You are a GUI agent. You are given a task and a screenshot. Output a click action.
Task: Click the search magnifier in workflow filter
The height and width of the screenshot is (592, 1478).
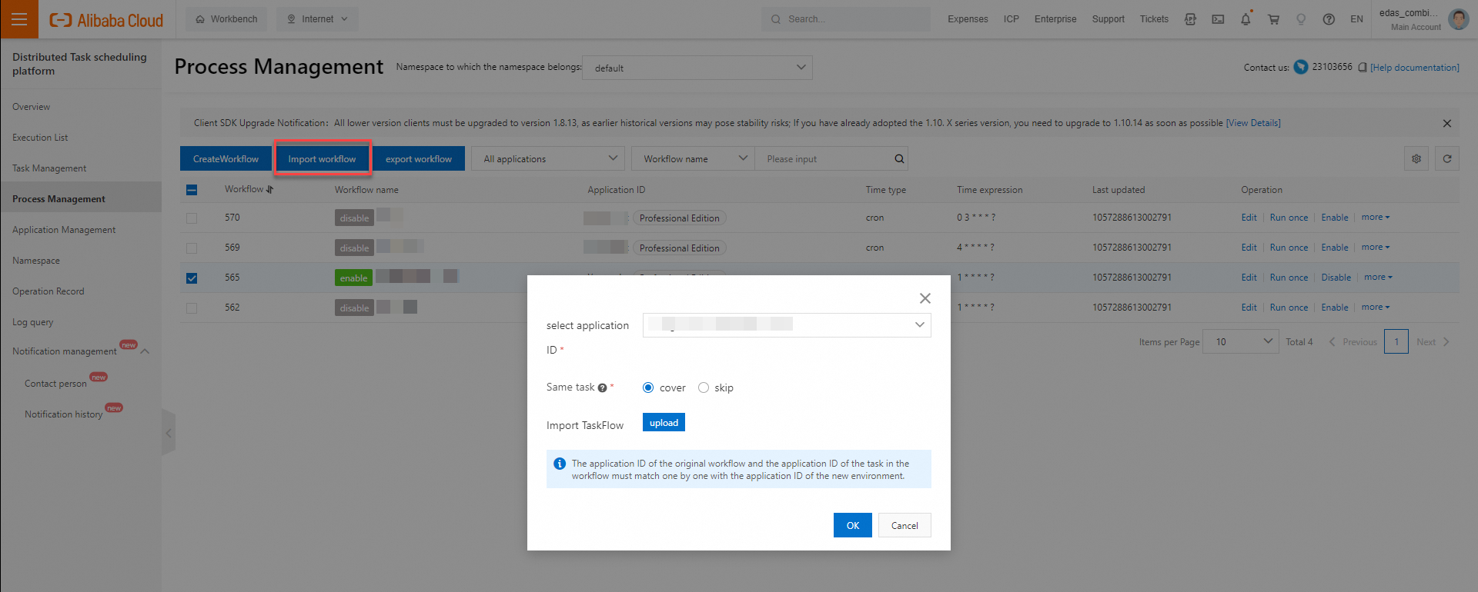tap(899, 159)
